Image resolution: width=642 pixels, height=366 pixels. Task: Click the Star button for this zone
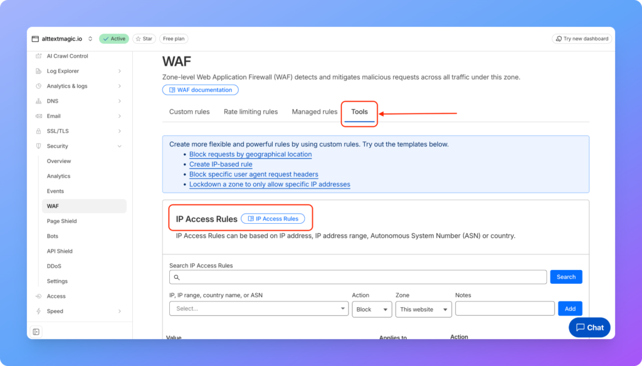(144, 39)
